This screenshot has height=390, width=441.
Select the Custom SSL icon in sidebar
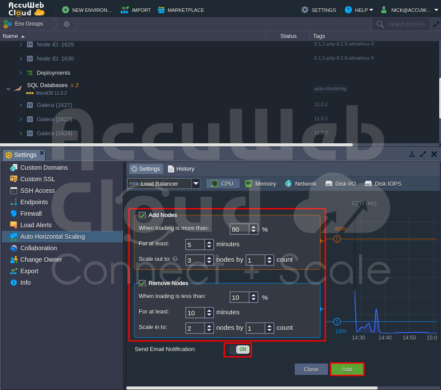14,179
